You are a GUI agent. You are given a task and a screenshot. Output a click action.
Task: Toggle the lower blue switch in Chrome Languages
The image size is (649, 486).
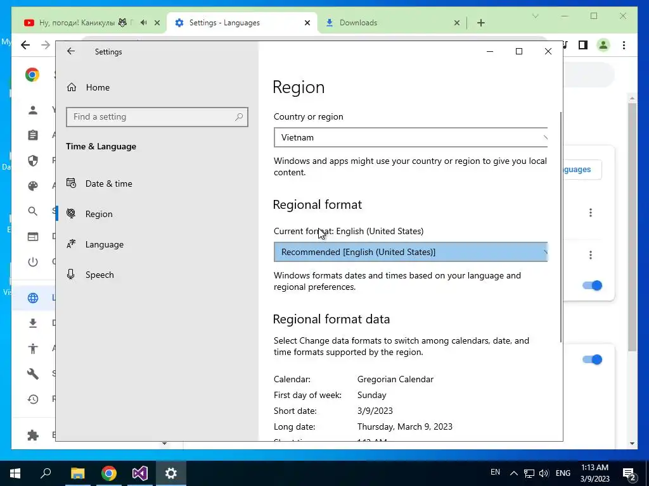click(593, 359)
